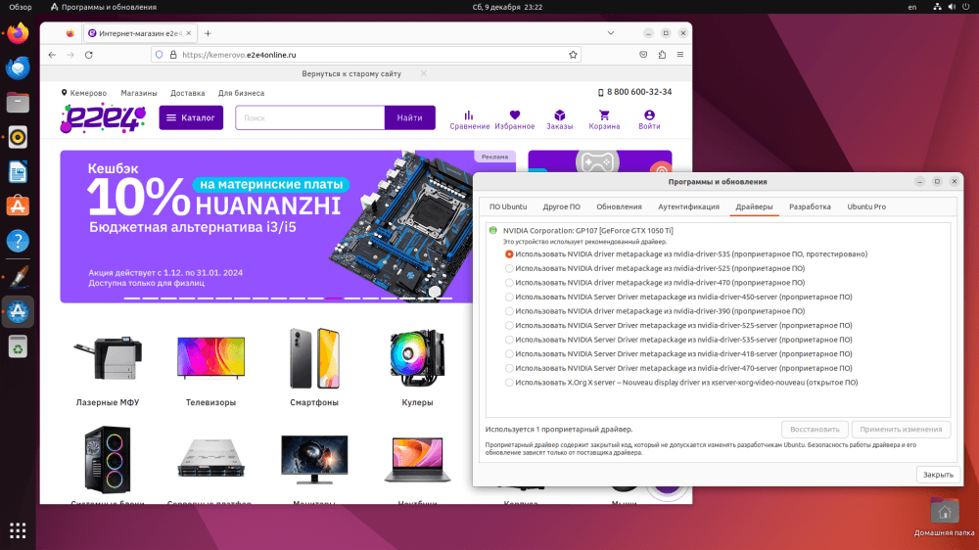Open the Доставка link

pyautogui.click(x=187, y=93)
